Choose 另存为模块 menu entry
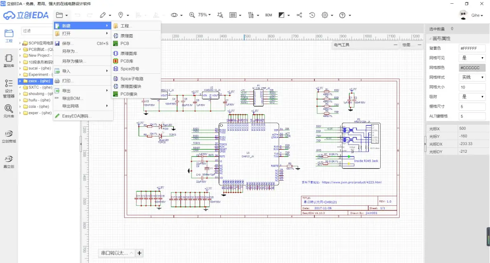 coord(83,61)
